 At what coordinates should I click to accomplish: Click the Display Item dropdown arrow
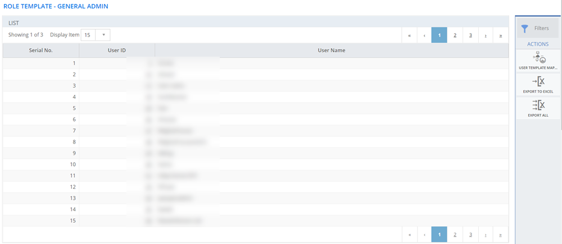pyautogui.click(x=103, y=35)
